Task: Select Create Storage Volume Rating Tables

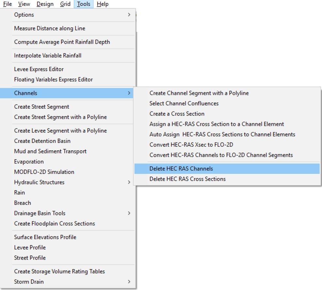Action: [59, 271]
